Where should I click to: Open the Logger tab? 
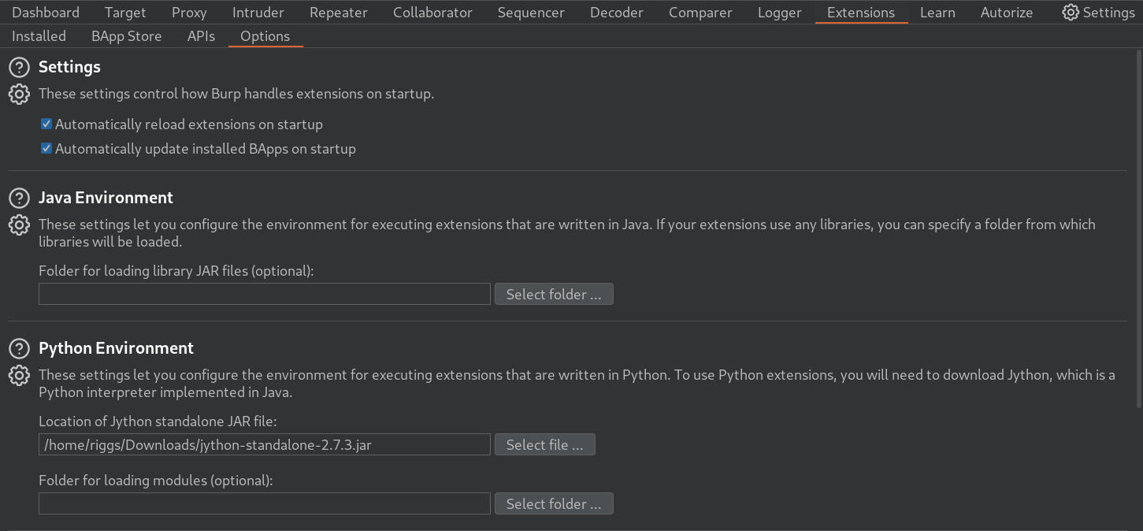(780, 13)
